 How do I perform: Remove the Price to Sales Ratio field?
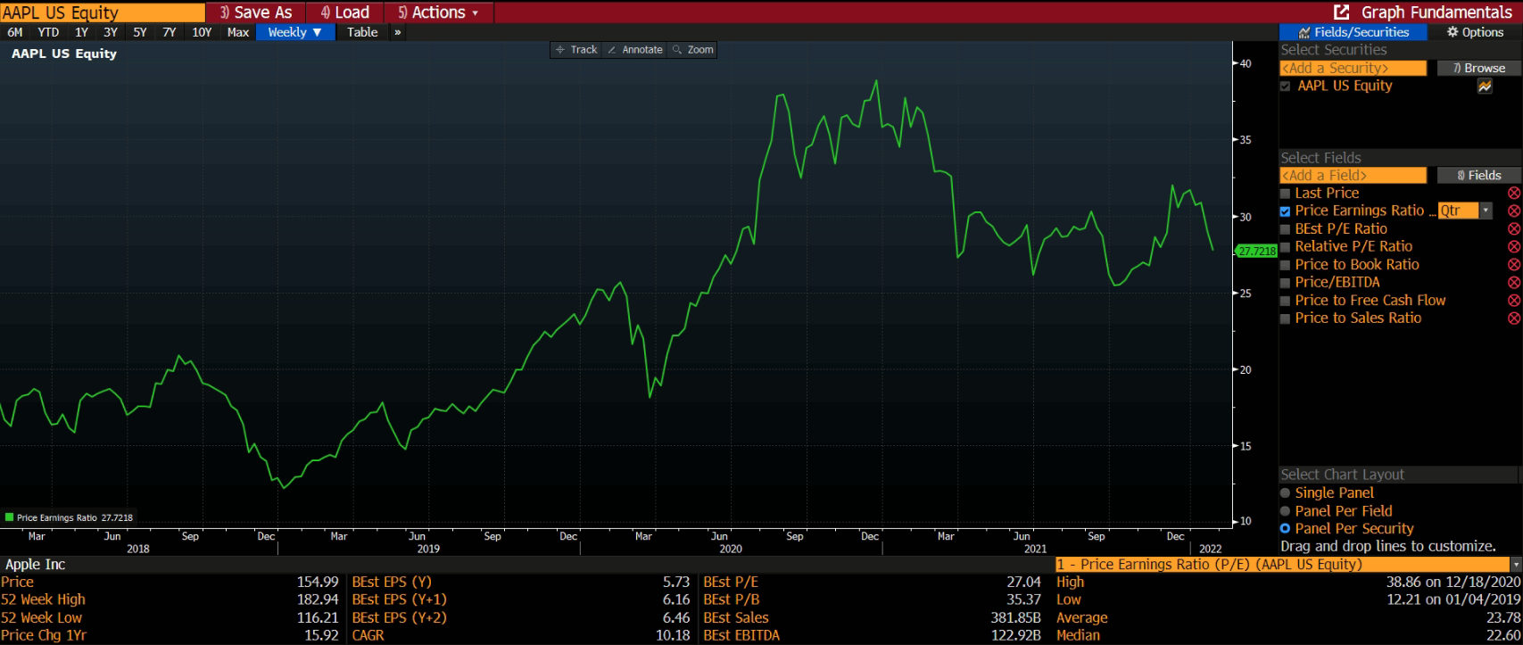pyautogui.click(x=1513, y=318)
